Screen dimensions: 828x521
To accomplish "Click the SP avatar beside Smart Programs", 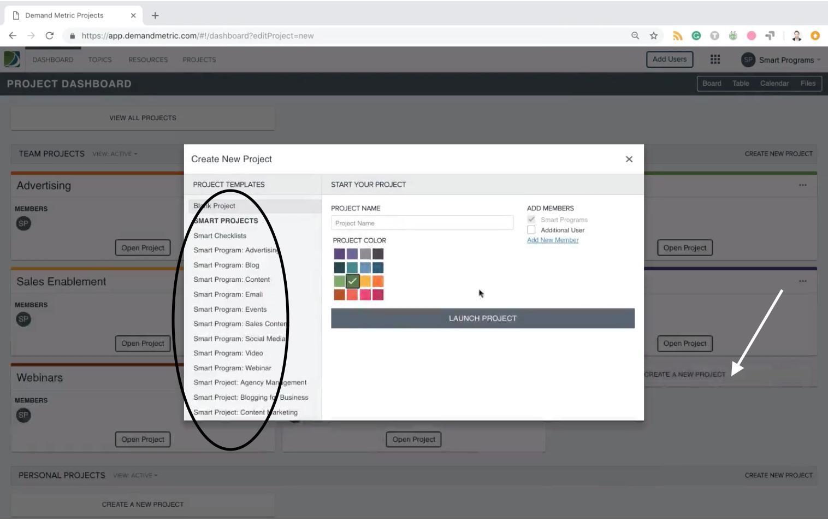I will pos(748,60).
